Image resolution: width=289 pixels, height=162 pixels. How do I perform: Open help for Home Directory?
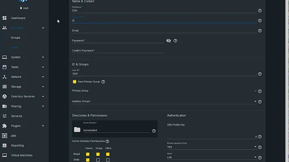(x=154, y=131)
